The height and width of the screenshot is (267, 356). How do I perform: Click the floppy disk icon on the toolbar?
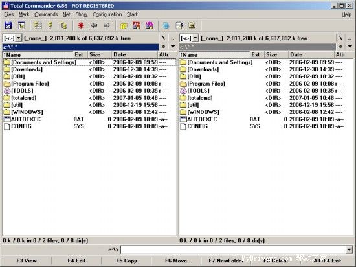click(x=8, y=25)
